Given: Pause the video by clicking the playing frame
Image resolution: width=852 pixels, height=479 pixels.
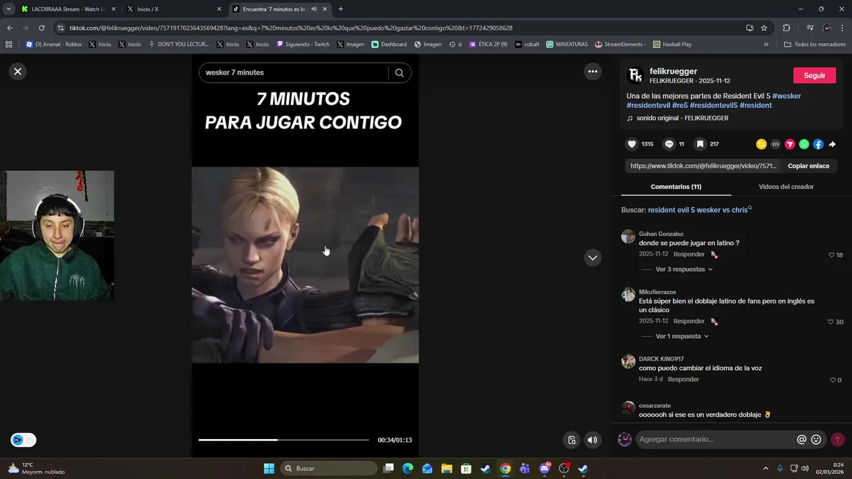Looking at the screenshot, I should (306, 265).
